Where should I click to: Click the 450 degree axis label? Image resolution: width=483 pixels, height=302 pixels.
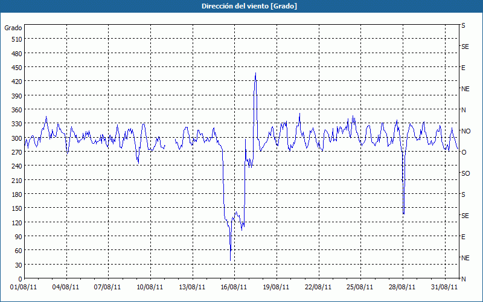coord(17,68)
